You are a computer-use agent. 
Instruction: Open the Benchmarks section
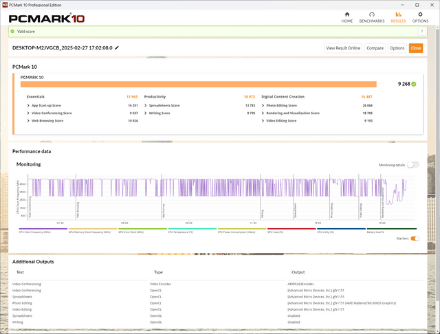click(372, 17)
